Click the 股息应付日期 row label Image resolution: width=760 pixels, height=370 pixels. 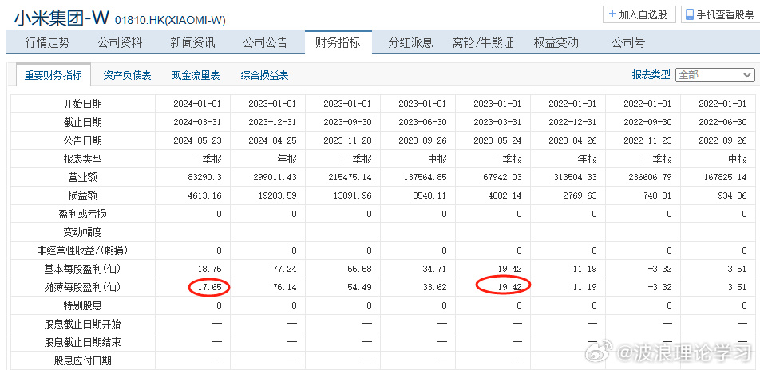(83, 360)
